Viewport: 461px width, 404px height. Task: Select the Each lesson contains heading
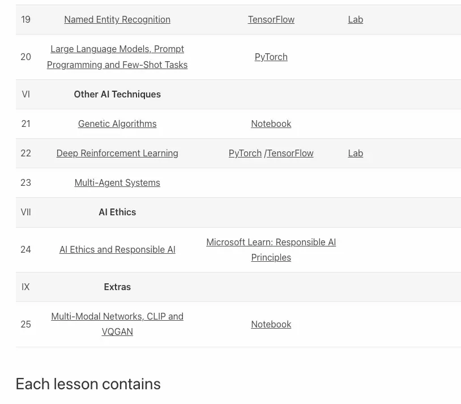pyautogui.click(x=88, y=384)
